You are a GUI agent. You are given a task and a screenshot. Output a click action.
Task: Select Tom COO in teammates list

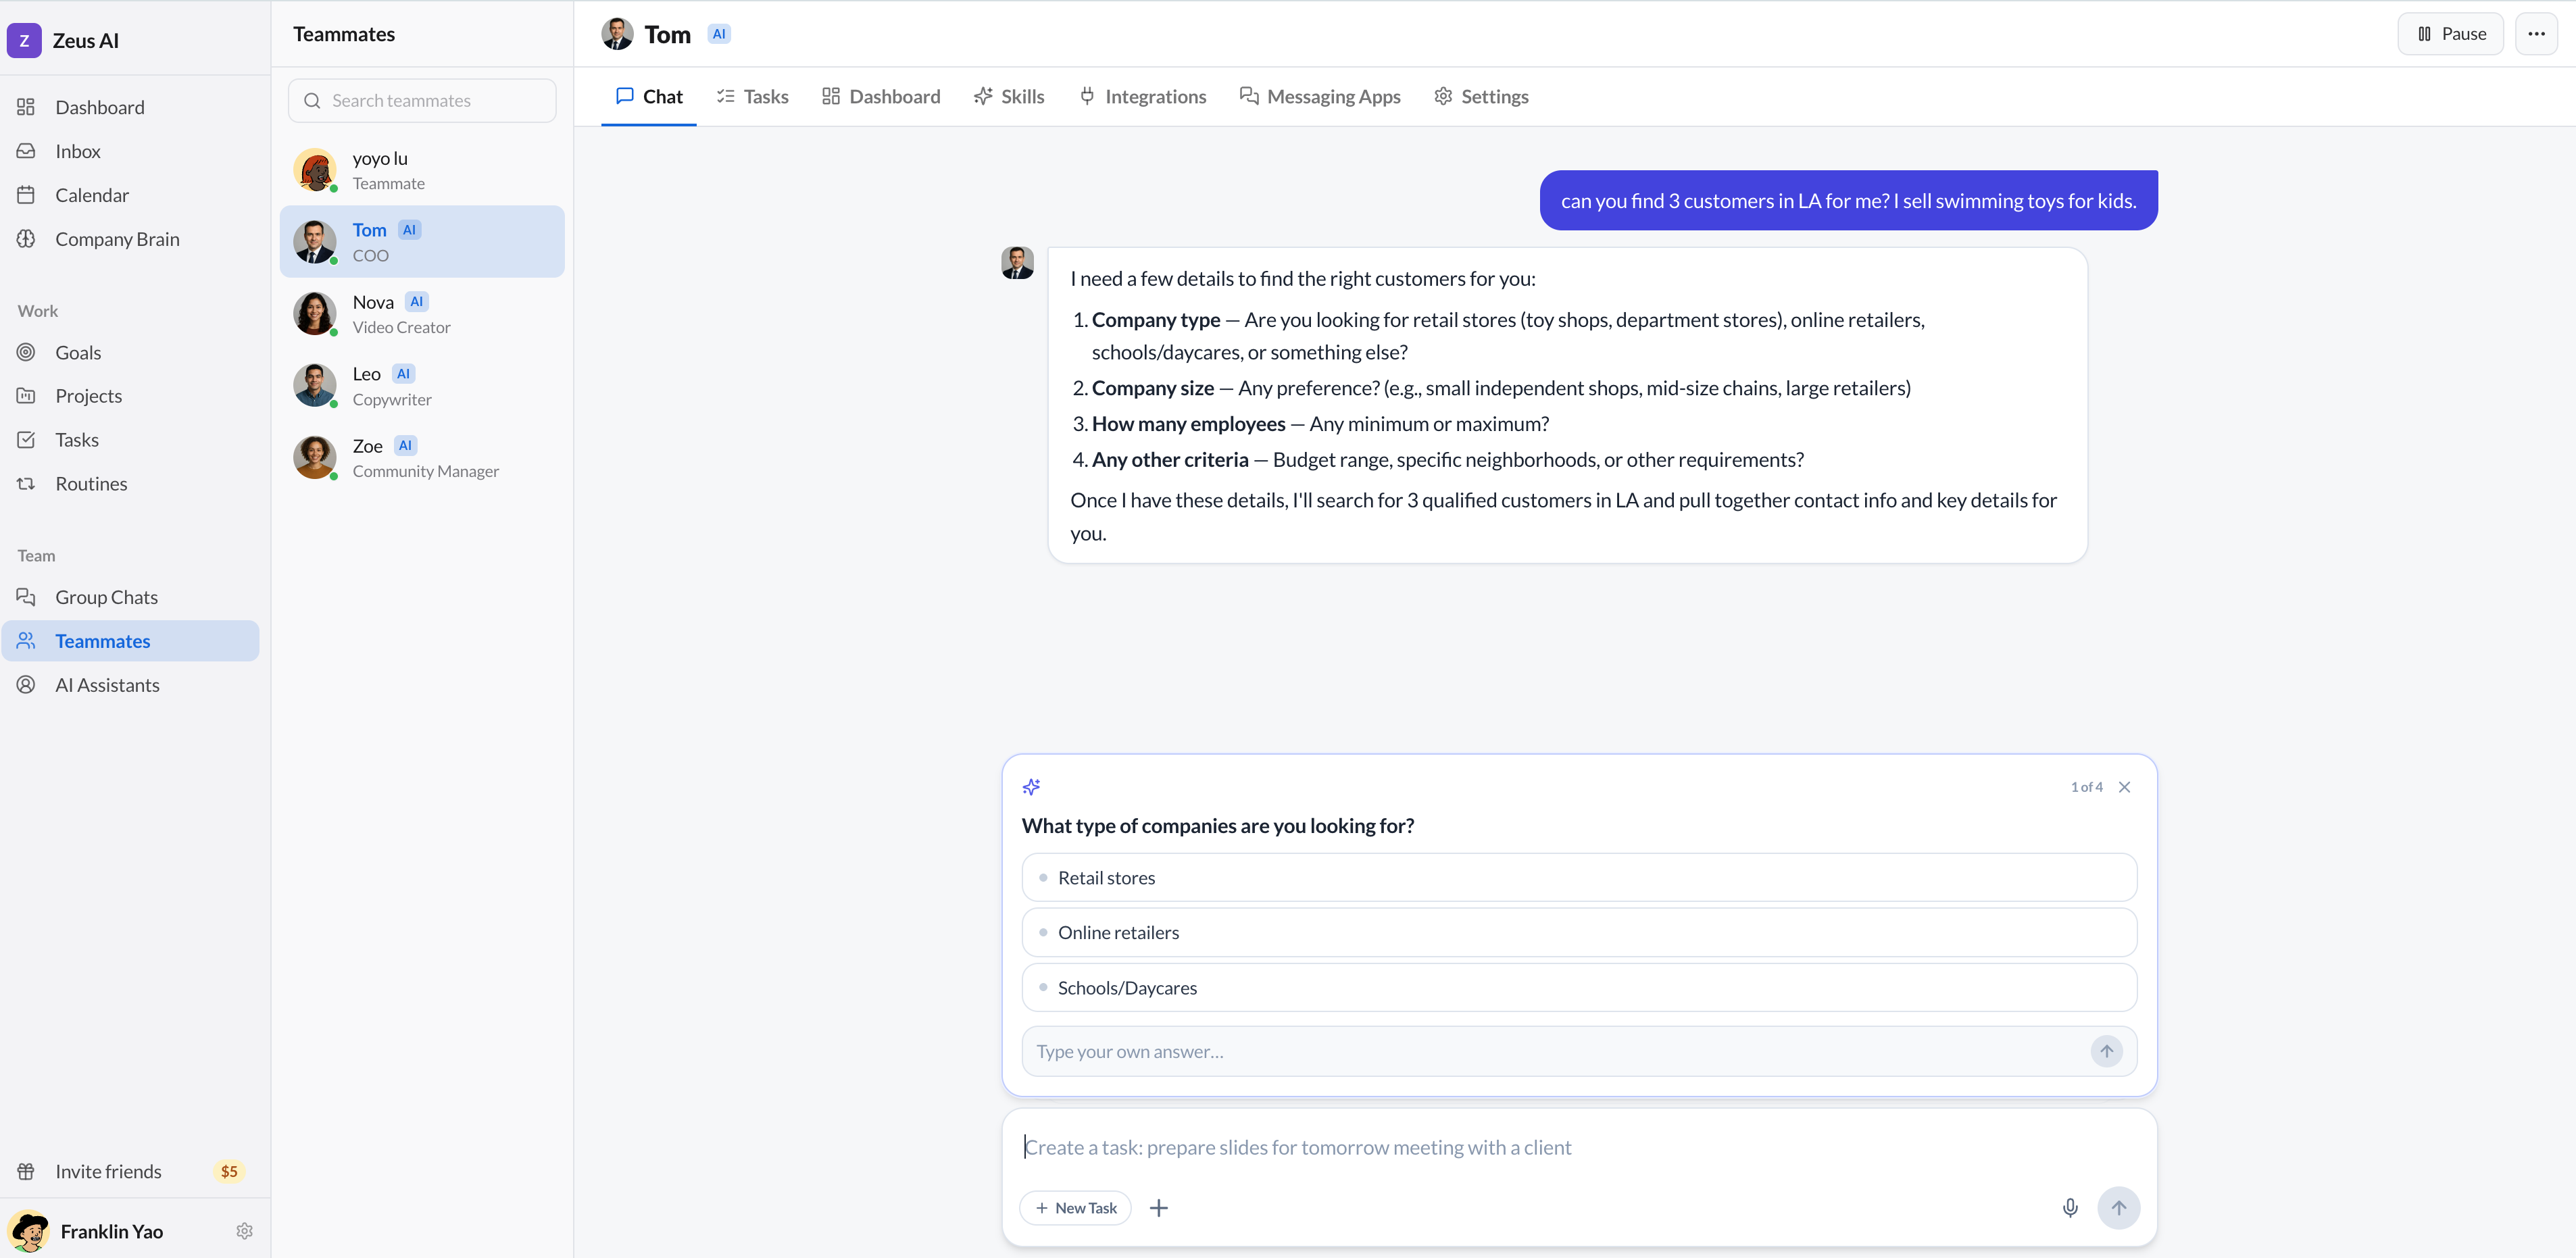tap(422, 242)
